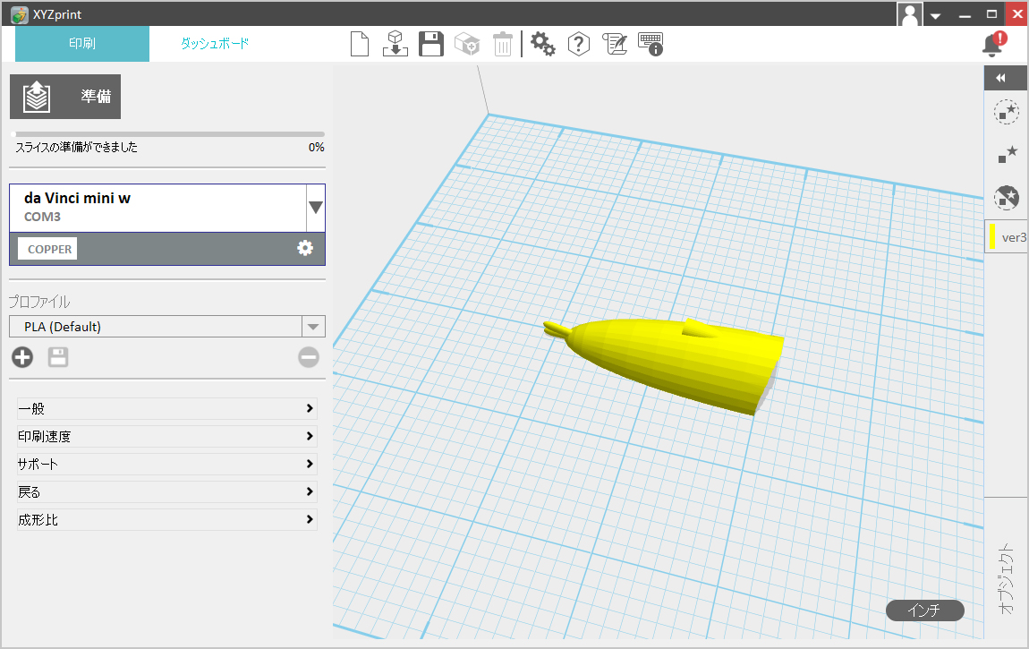1029x649 pixels.
Task: Select the yellow ver3 object entry
Action: (1008, 237)
